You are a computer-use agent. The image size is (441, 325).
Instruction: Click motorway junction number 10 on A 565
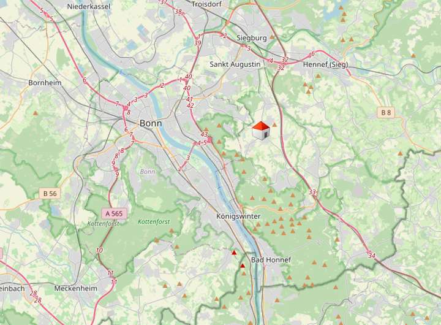[x=99, y=250]
